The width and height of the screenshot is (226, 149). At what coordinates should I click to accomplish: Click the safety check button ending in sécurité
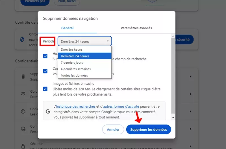[x=184, y=39]
